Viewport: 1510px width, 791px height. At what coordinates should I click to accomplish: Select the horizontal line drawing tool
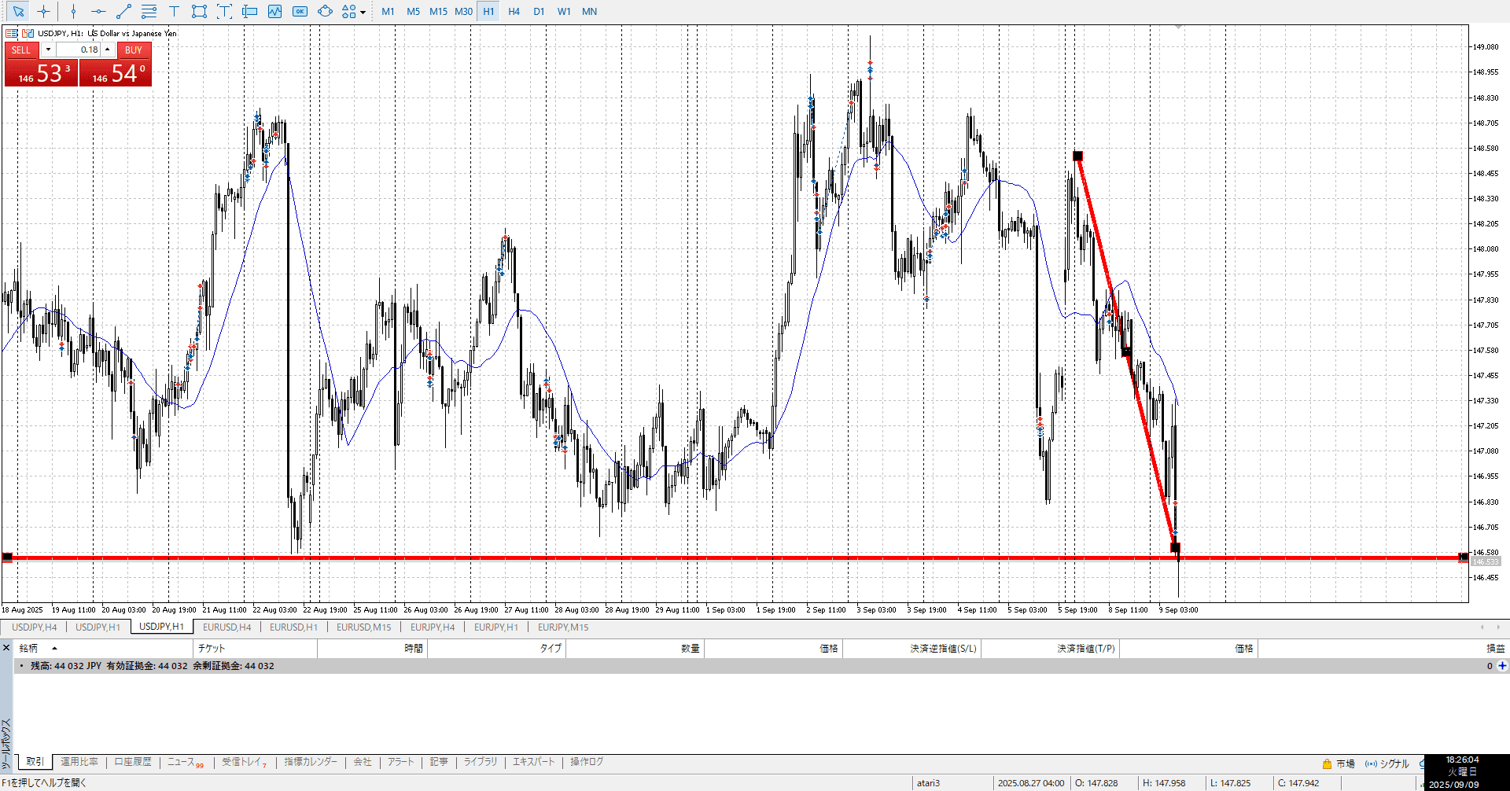[x=98, y=11]
